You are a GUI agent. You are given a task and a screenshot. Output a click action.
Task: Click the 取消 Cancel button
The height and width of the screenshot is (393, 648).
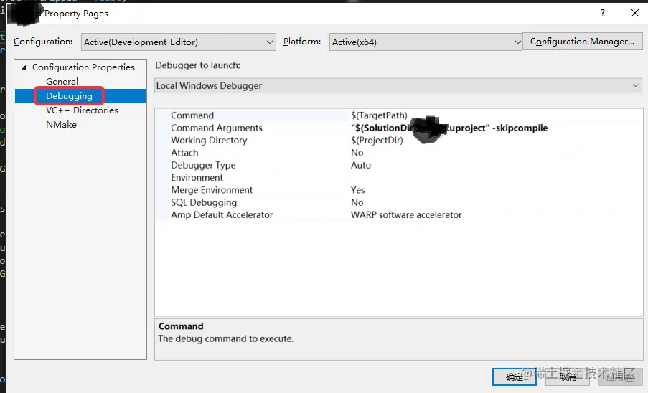[x=568, y=377]
